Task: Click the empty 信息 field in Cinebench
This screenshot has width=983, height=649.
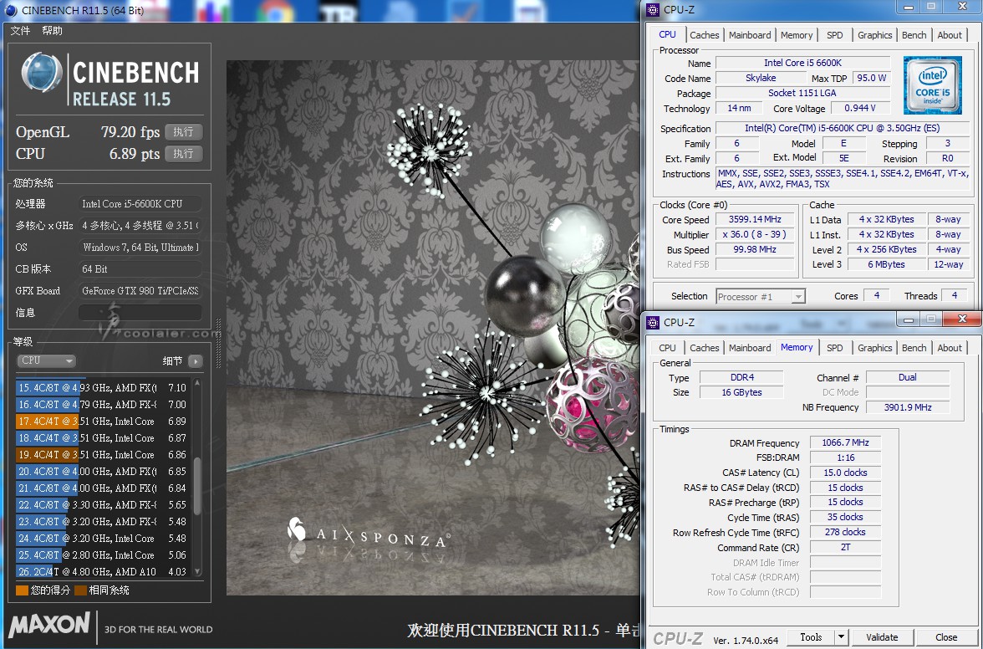Action: tap(140, 312)
